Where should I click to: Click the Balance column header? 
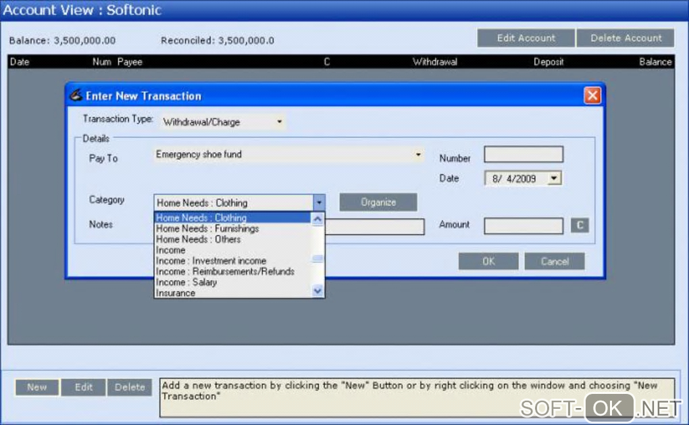(x=655, y=62)
